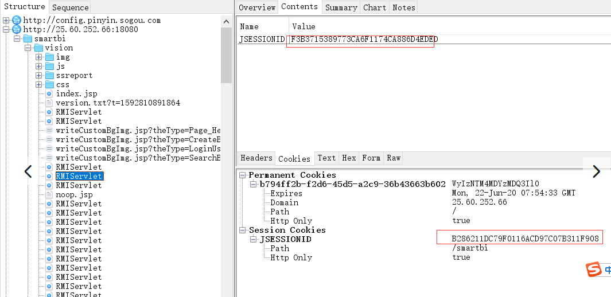Click icon beside writeCustomBgImg.jsp?theType=Page_He

(x=49, y=130)
